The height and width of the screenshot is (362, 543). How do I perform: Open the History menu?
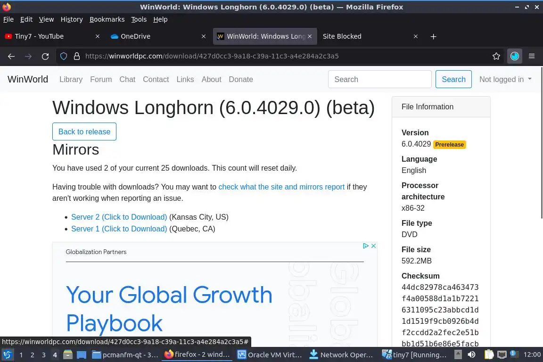72,19
